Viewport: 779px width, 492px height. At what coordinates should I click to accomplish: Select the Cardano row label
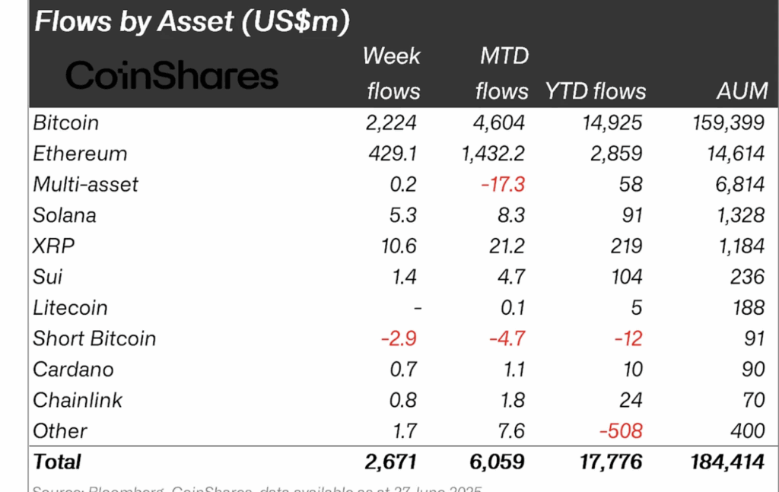point(73,370)
